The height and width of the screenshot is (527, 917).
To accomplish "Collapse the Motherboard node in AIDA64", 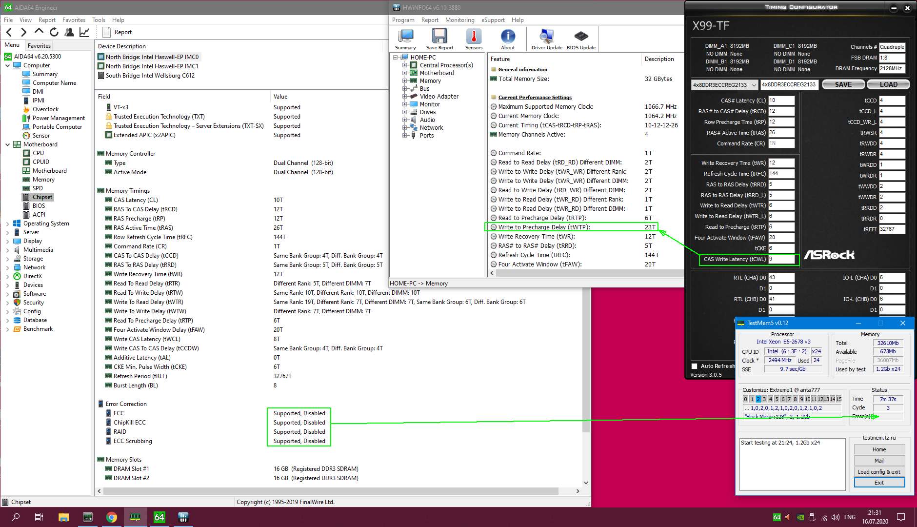I will click(7, 144).
